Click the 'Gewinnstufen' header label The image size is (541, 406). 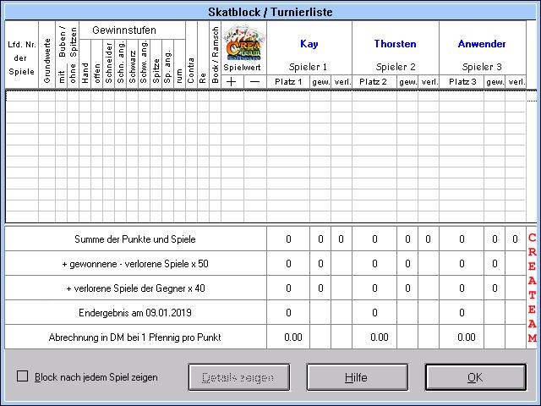(x=124, y=30)
